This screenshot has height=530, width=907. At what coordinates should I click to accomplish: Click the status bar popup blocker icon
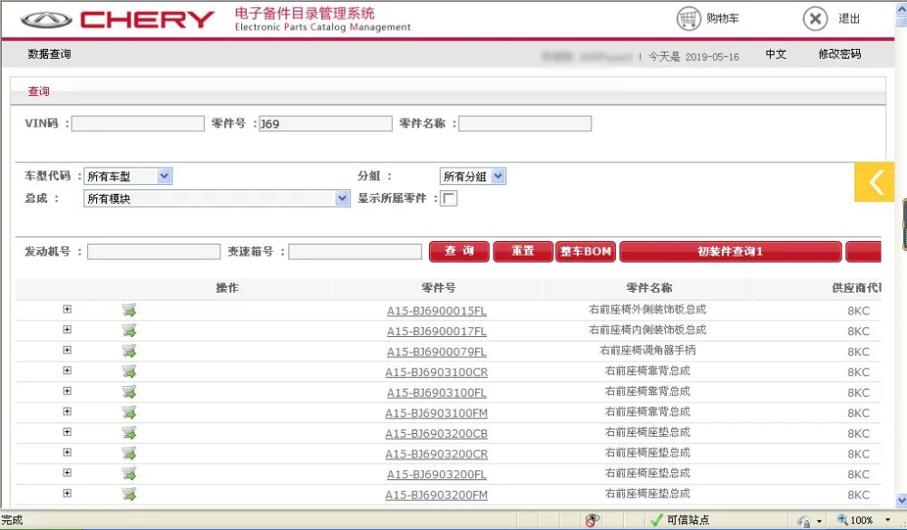pyautogui.click(x=591, y=520)
